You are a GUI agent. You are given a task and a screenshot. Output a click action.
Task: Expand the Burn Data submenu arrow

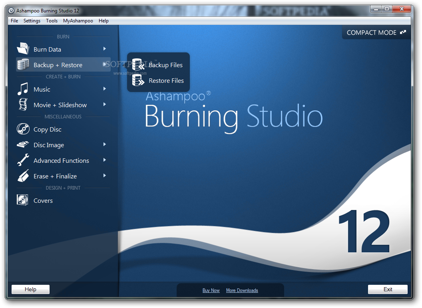pyautogui.click(x=105, y=49)
